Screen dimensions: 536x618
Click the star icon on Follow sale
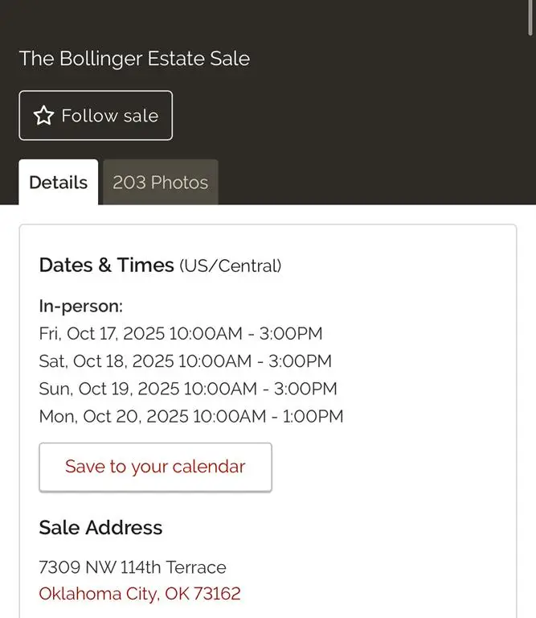[x=43, y=116]
